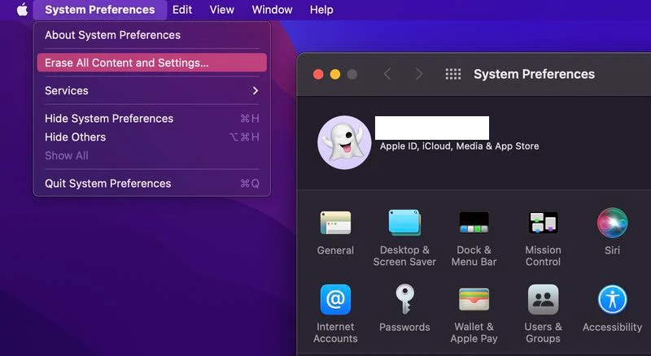This screenshot has height=356, width=651.
Task: Open the System Preferences menu bar item
Action: [x=99, y=10]
